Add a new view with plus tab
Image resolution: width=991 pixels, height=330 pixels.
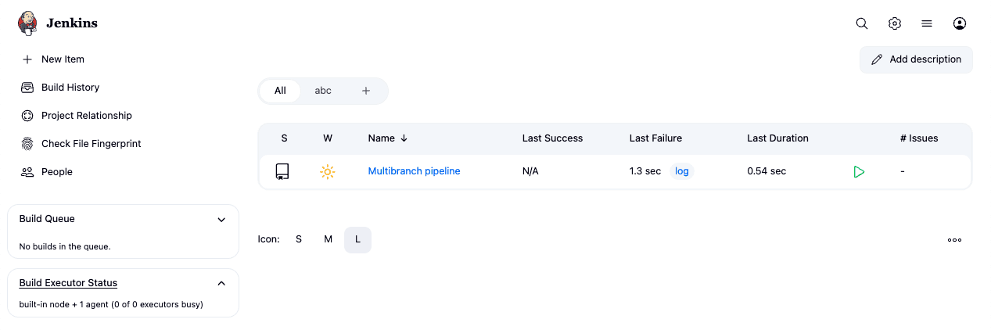[365, 91]
